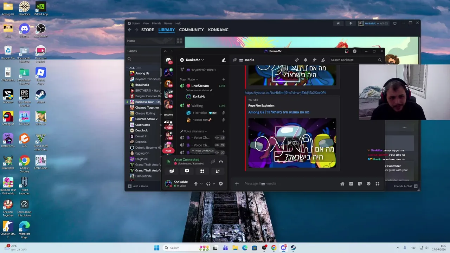This screenshot has height=253, width=450.
Task: Open the Among Us video title link
Action: coord(279,112)
